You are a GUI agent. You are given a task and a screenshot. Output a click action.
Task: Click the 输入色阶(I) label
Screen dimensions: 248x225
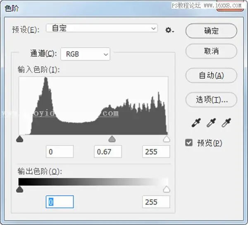coord(38,70)
